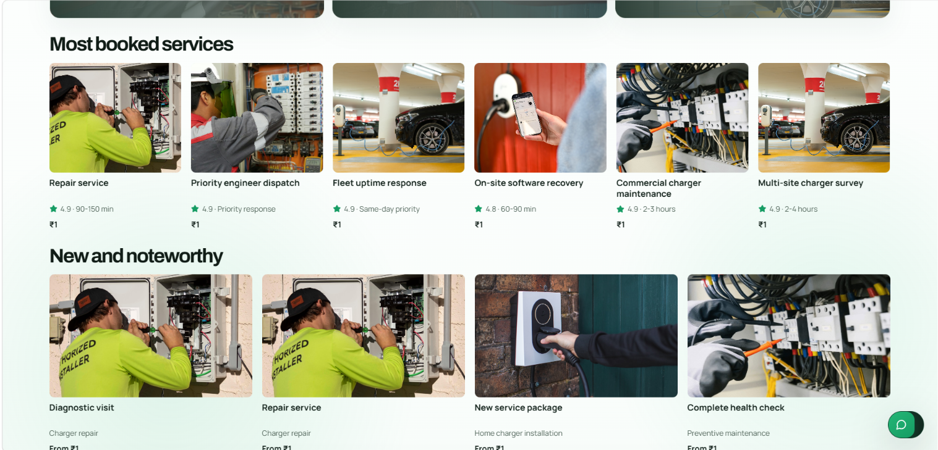The width and height of the screenshot is (938, 450).
Task: View the New service package card image
Action: click(x=576, y=336)
